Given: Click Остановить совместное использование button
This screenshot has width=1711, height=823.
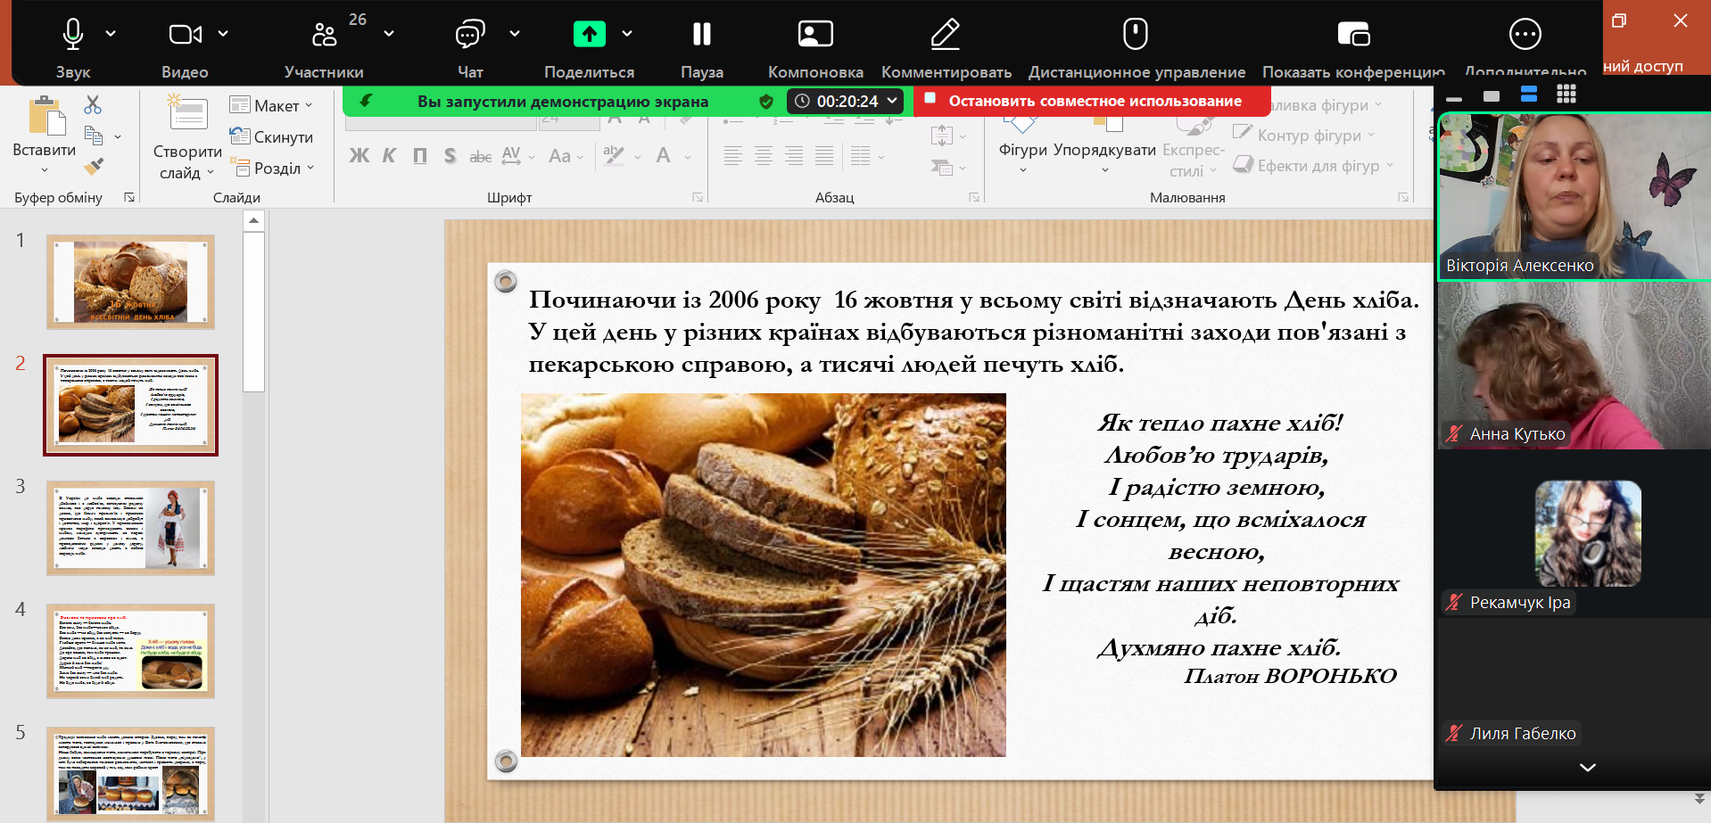Looking at the screenshot, I should [x=1094, y=101].
